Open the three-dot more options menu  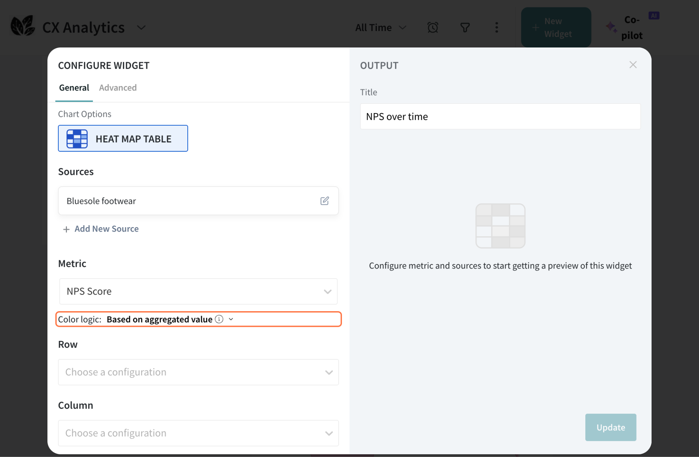coord(497,27)
